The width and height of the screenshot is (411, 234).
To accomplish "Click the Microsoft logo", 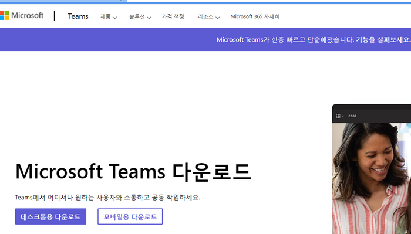I will coord(22,15).
